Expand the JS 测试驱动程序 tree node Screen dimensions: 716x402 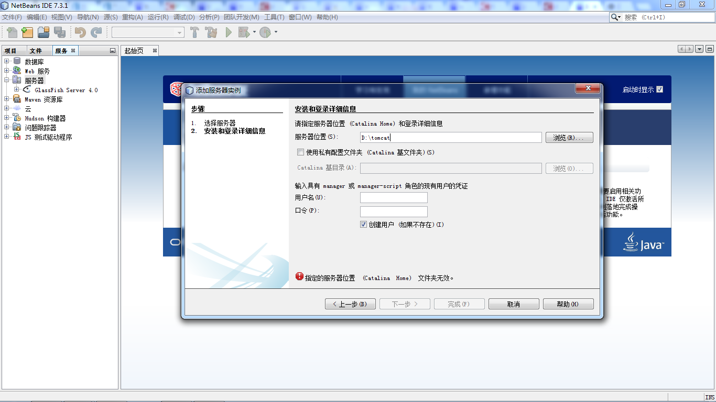[x=7, y=137]
